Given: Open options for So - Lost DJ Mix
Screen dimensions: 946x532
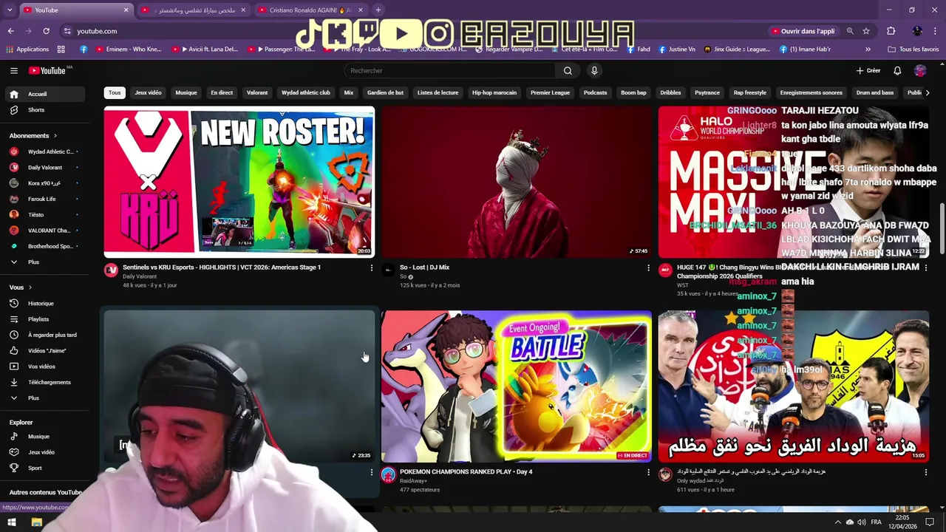Looking at the screenshot, I should pyautogui.click(x=649, y=267).
